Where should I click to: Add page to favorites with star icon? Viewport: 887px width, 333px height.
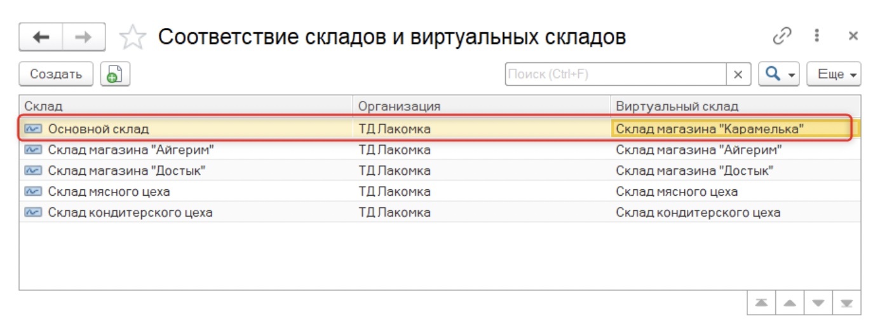[x=132, y=37]
